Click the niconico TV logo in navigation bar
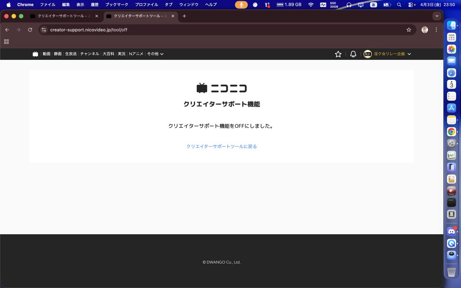The height and width of the screenshot is (288, 461). click(x=35, y=54)
